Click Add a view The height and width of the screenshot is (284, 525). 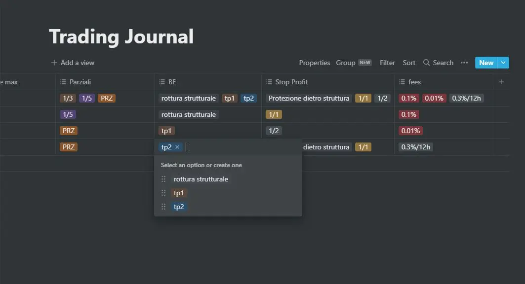(x=73, y=63)
